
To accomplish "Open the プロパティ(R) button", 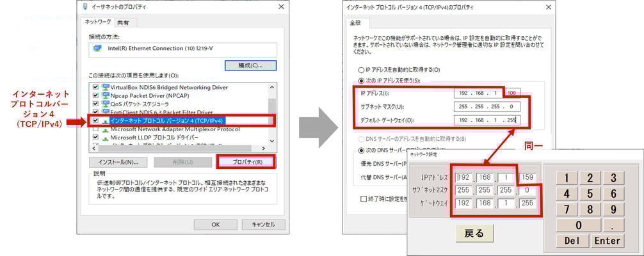I will [x=246, y=162].
